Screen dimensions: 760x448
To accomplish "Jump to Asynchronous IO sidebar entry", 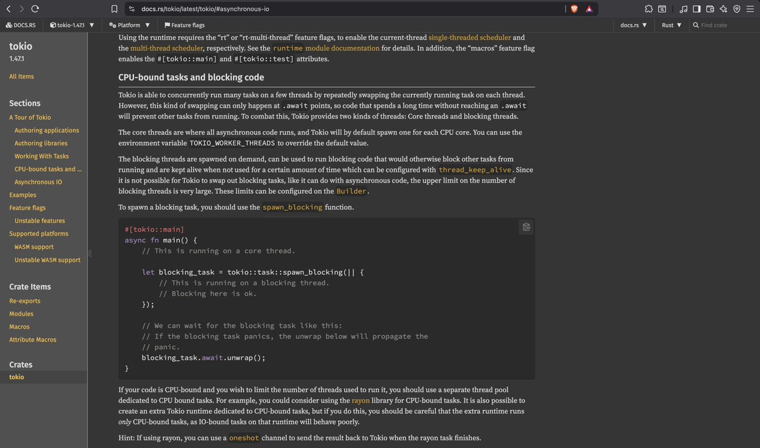I will click(x=39, y=182).
